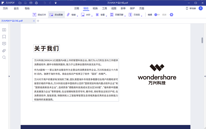Switch to the 编辑 tab

point(86,9)
